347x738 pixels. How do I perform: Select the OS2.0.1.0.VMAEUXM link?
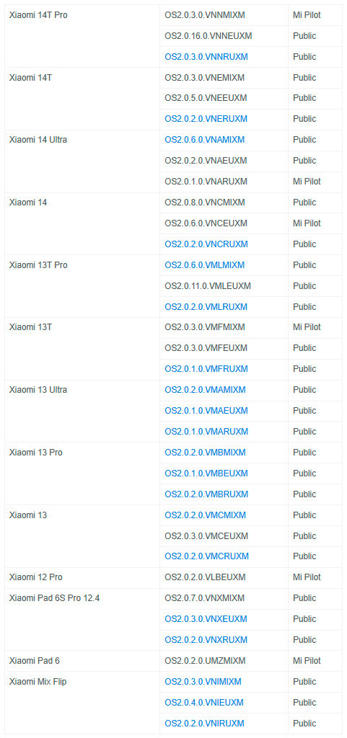[206, 411]
